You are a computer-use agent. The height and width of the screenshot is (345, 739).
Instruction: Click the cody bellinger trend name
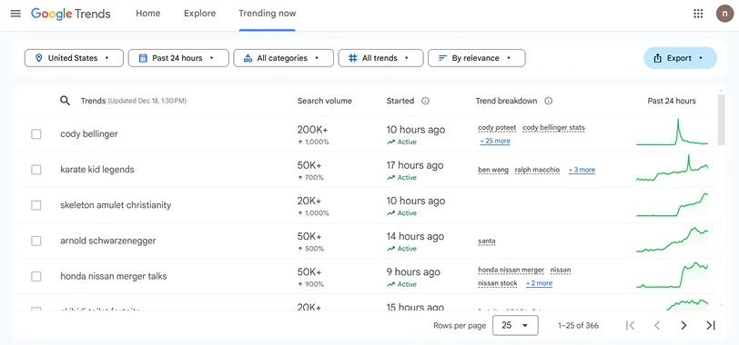tap(89, 134)
